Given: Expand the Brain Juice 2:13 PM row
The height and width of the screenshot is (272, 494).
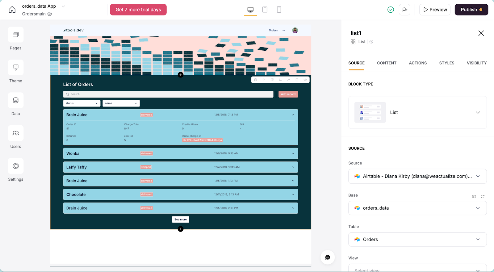Looking at the screenshot, I should pyautogui.click(x=293, y=208).
